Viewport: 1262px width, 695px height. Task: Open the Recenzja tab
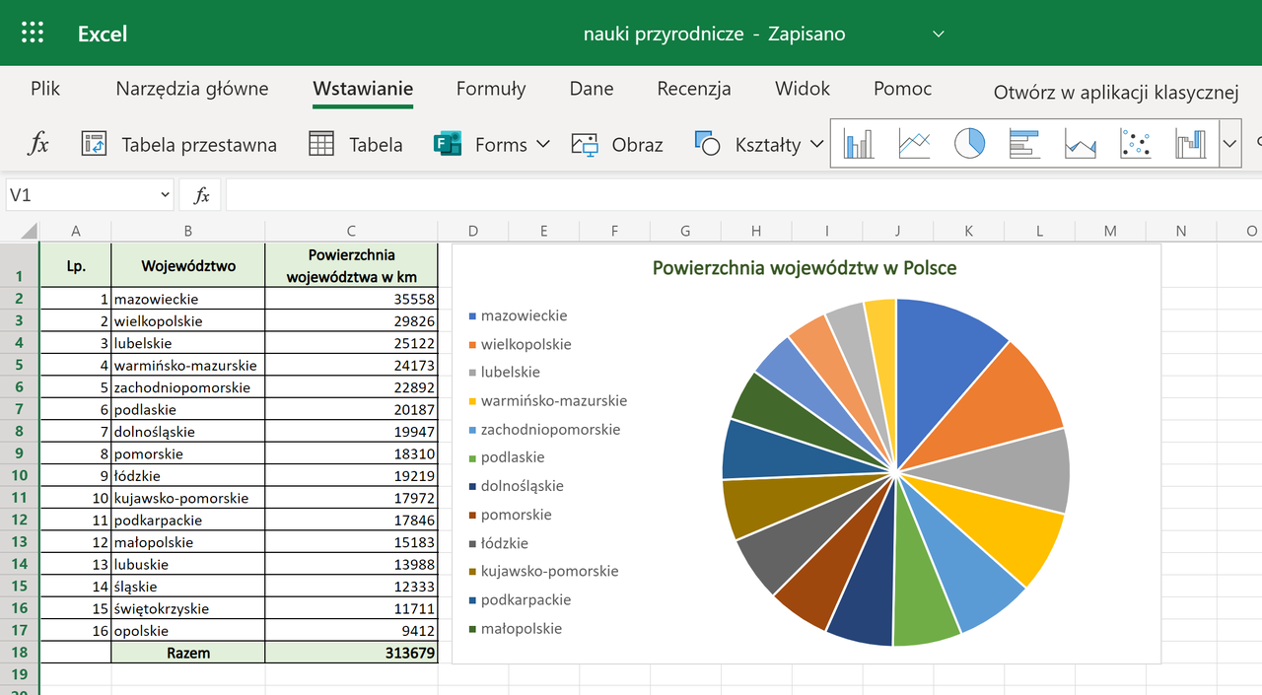pos(693,88)
